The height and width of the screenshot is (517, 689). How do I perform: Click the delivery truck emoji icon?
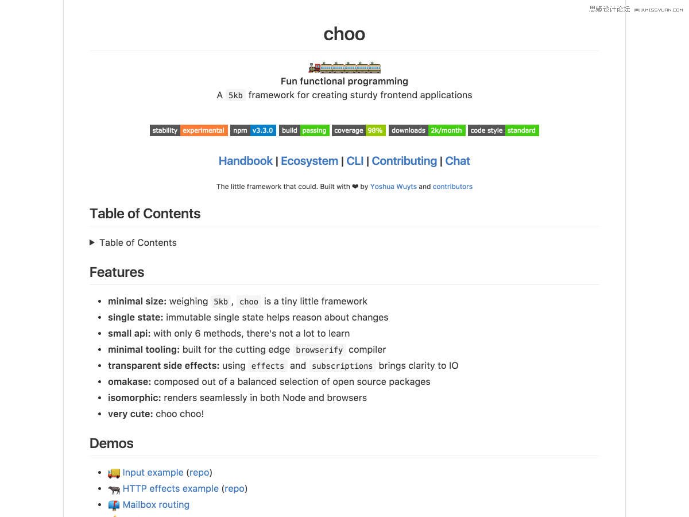114,473
